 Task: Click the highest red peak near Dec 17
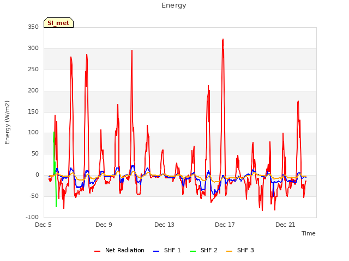(x=223, y=40)
